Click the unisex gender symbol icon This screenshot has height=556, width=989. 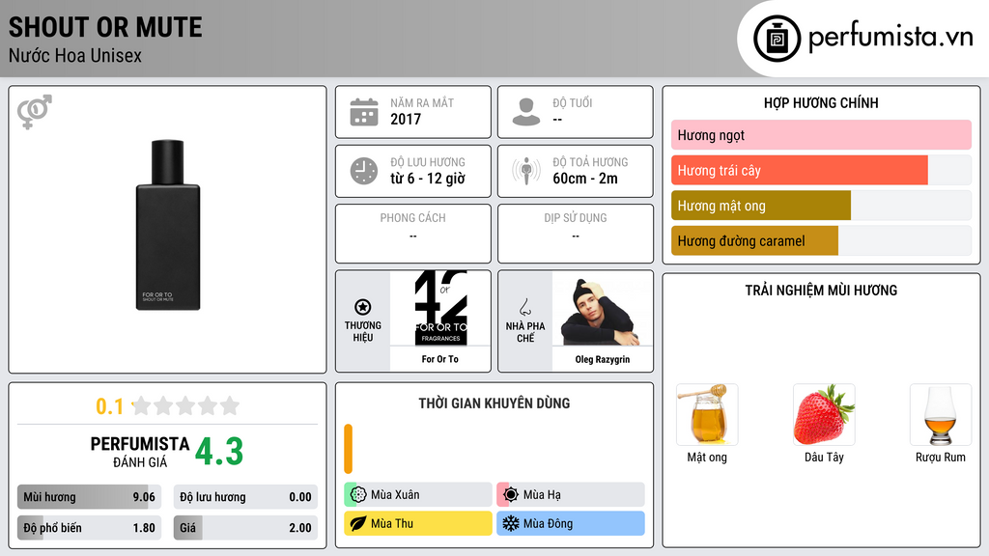pos(35,112)
